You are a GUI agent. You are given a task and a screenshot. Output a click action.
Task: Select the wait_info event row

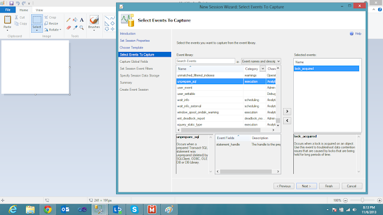pyautogui.click(x=226, y=100)
